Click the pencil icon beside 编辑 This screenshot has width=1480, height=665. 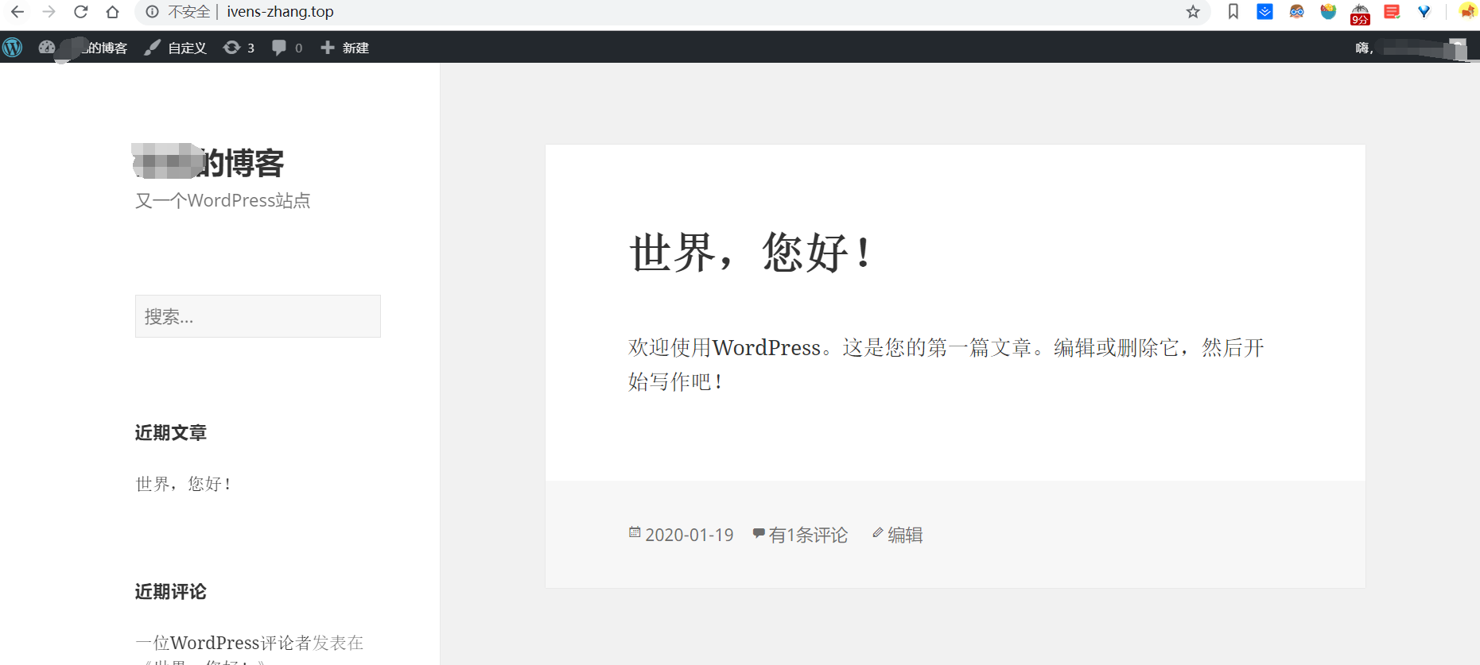877,532
